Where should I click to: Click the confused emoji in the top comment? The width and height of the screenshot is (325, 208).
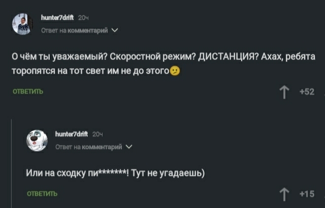(175, 71)
